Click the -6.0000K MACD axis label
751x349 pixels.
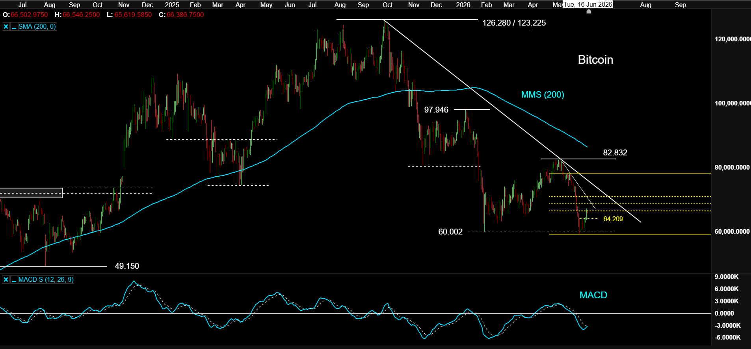[727, 338]
